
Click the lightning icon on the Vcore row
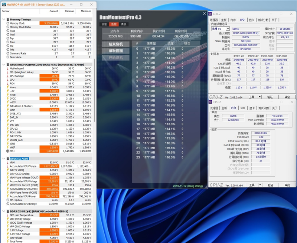tap(8, 87)
